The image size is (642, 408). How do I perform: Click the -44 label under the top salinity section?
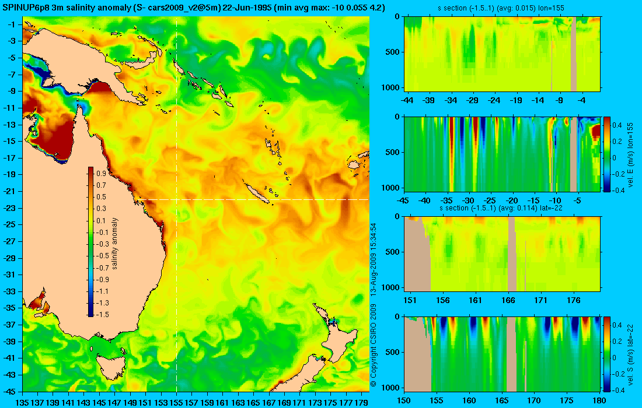point(407,100)
